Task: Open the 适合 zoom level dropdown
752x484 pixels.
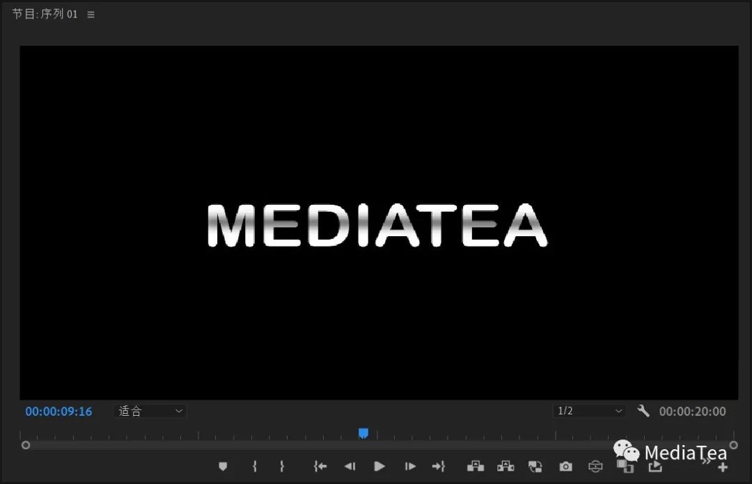Action: 150,411
